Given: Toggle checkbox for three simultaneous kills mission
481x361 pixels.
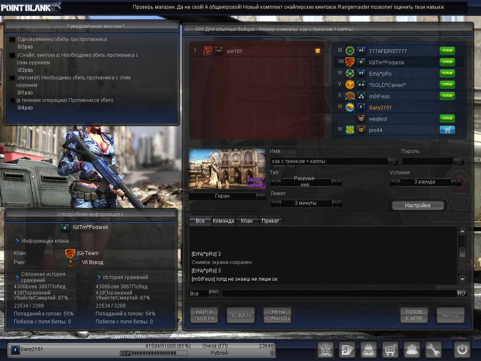Looking at the screenshot, I should (13, 40).
